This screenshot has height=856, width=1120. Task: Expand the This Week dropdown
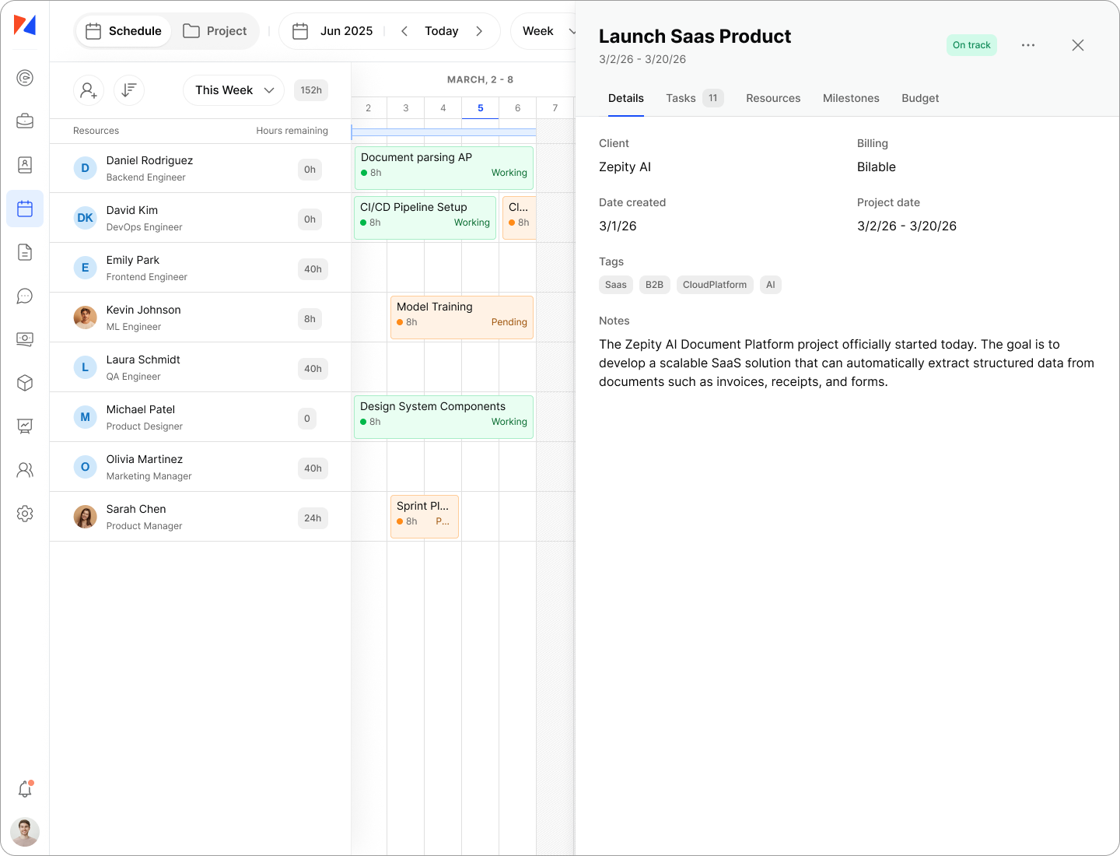[x=233, y=90]
